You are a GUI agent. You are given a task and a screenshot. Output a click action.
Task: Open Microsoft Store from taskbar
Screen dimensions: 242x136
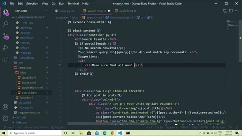point(89,133)
